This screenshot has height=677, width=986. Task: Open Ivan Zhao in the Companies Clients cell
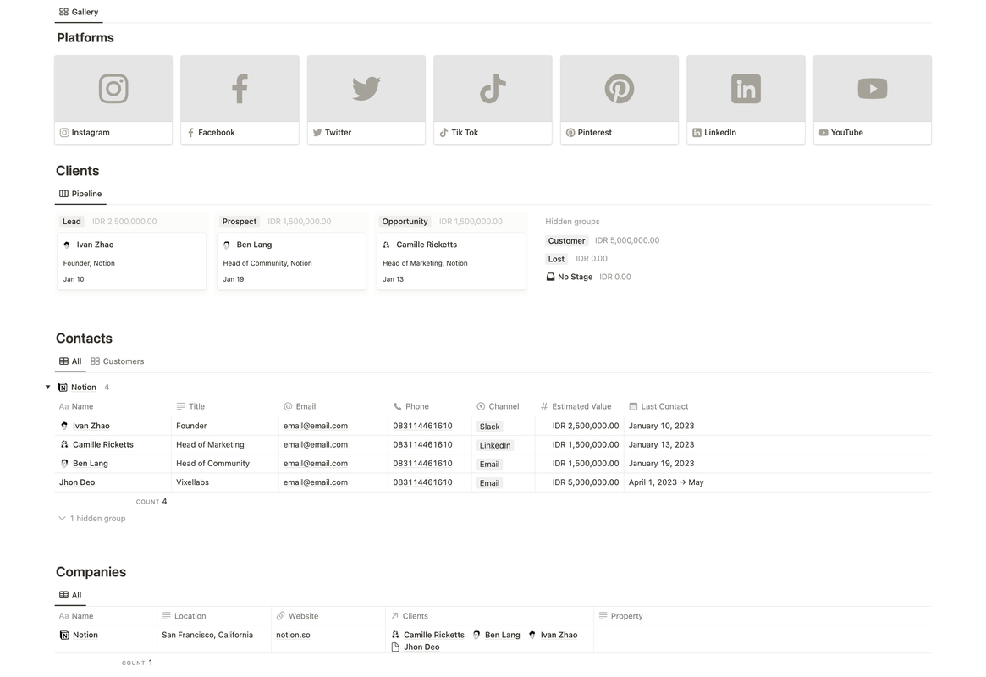[x=553, y=636]
